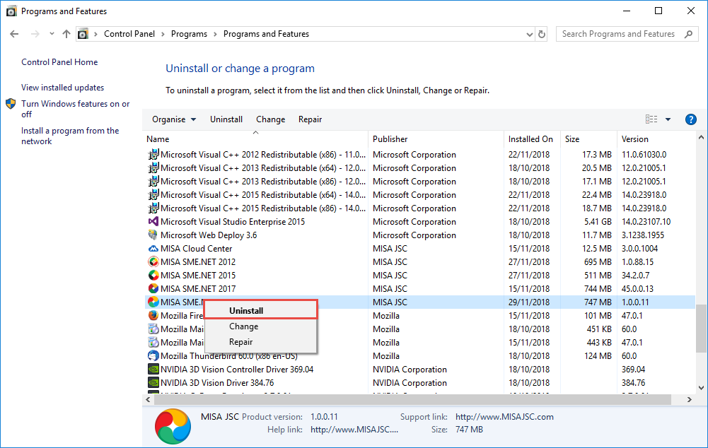Click Repair in the toolbar
Image resolution: width=708 pixels, height=448 pixels.
(x=310, y=119)
